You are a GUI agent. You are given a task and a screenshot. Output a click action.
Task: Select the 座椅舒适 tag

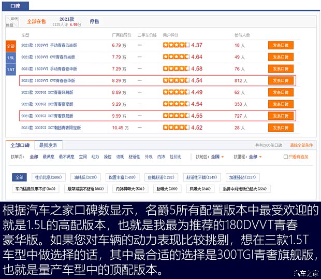point(161,177)
